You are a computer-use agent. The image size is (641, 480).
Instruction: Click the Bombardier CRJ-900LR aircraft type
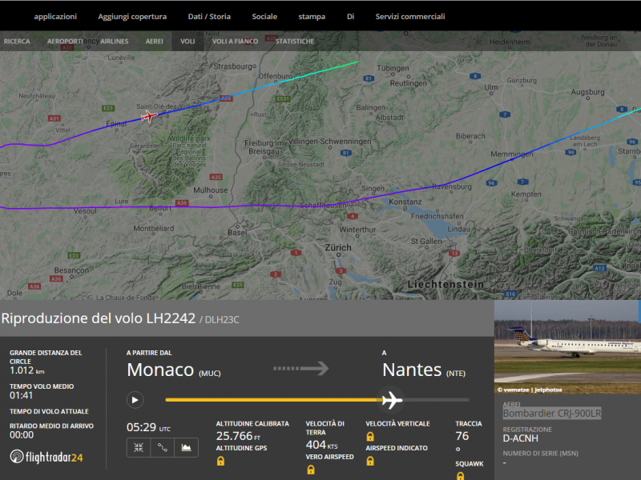click(552, 414)
